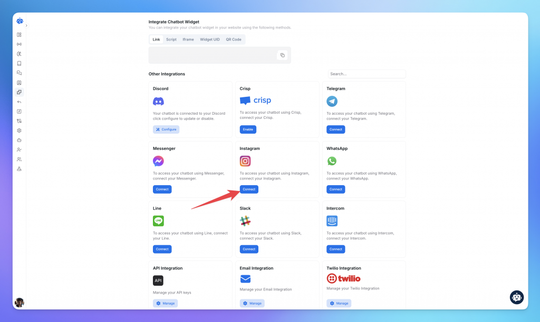Click the chatbot logo in the sidebar
The image size is (540, 322).
pyautogui.click(x=20, y=21)
